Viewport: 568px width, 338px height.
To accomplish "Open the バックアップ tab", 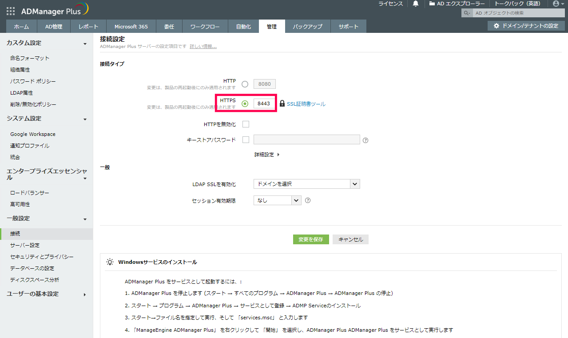I will pyautogui.click(x=308, y=26).
